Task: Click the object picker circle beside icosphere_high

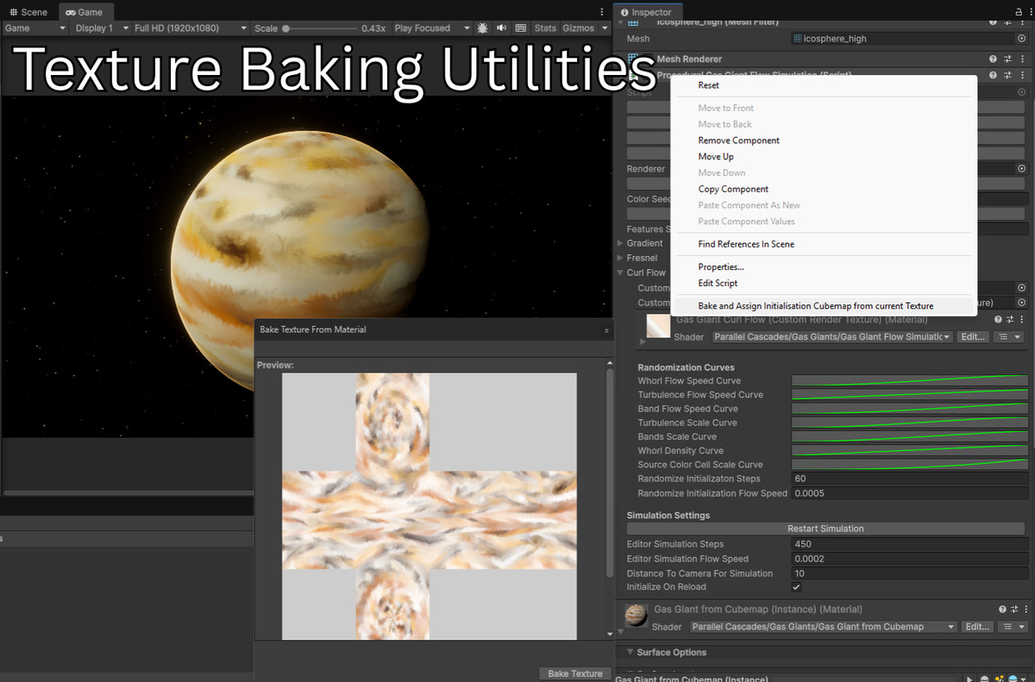Action: pyautogui.click(x=1023, y=39)
